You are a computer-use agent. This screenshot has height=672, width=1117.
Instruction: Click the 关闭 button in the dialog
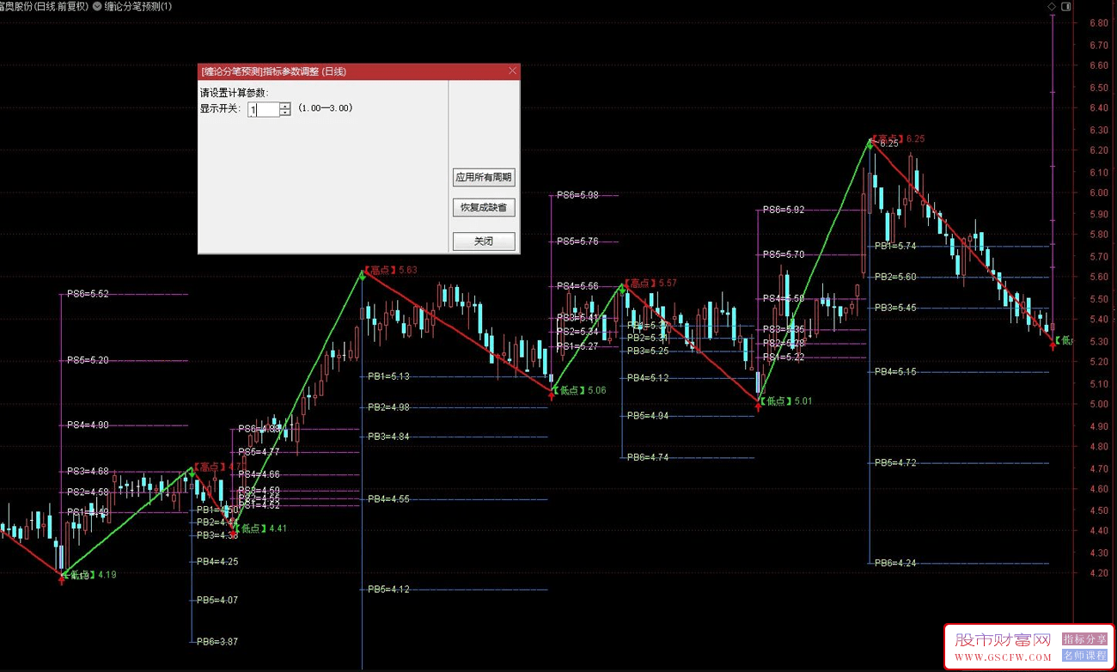[484, 241]
